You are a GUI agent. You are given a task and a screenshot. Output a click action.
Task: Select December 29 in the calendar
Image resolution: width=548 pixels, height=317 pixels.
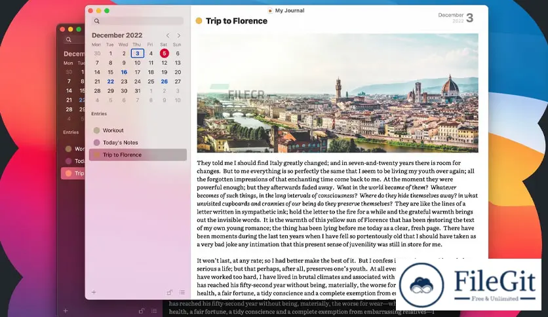[110, 91]
